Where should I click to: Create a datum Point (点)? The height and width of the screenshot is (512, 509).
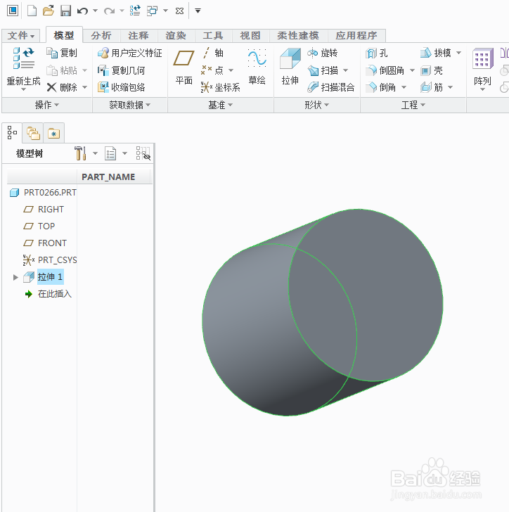pyautogui.click(x=212, y=70)
